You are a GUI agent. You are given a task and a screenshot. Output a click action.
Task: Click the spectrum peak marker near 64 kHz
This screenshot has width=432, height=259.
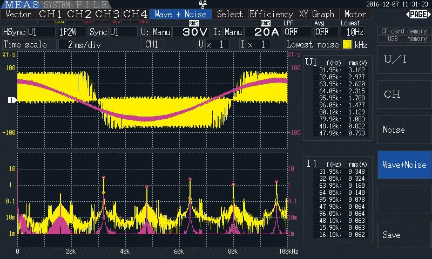coord(190,179)
